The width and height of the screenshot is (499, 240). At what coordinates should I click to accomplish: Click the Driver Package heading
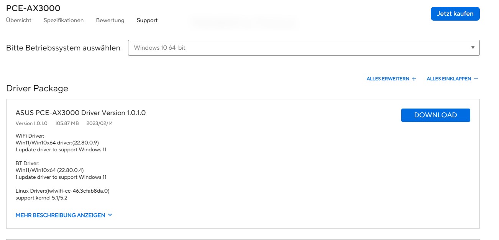click(37, 88)
